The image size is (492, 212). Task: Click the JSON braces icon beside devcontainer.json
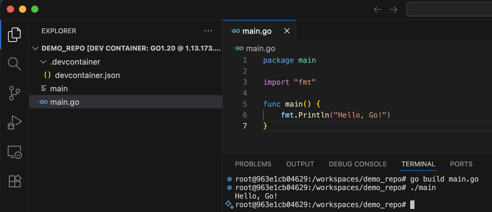click(47, 75)
